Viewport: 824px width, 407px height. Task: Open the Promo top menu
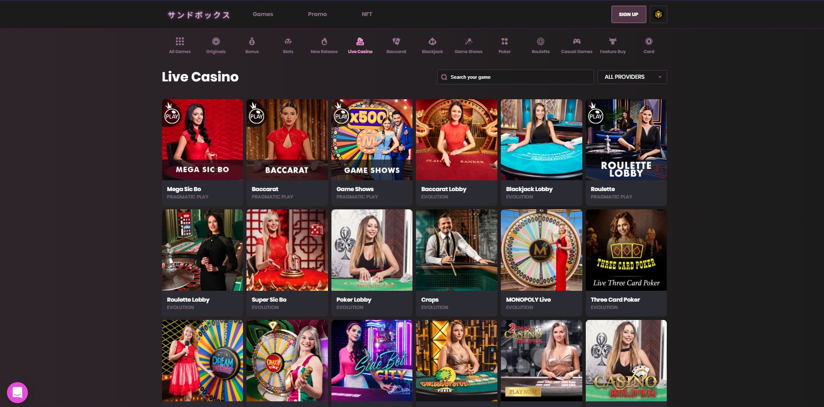317,14
